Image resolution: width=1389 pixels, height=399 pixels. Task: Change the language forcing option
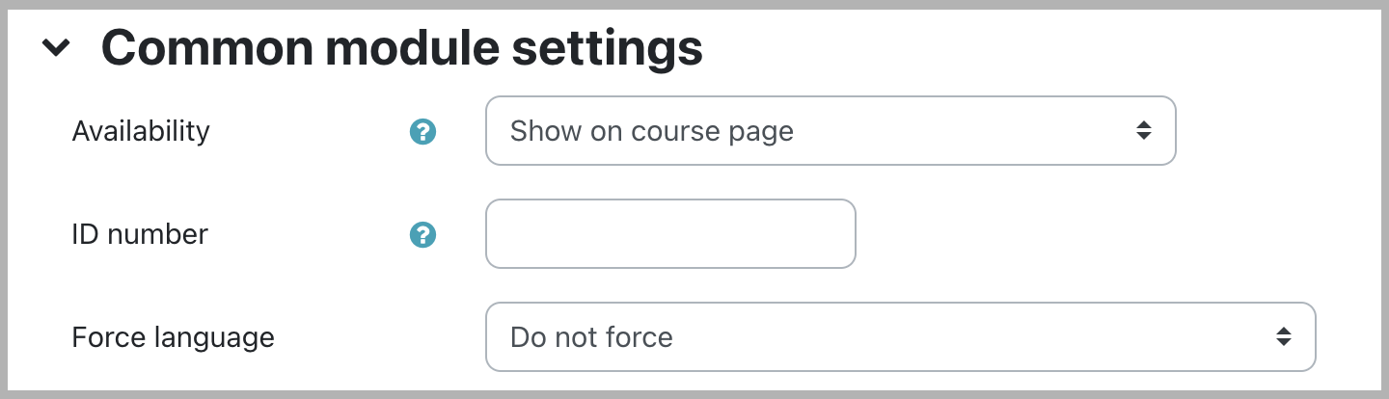900,337
